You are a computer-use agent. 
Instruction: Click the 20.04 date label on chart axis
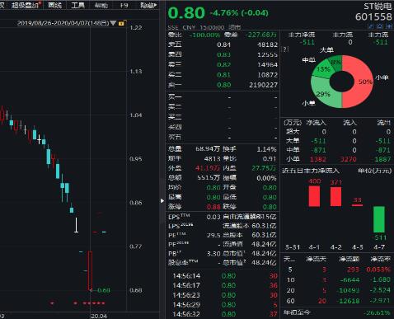99,316
